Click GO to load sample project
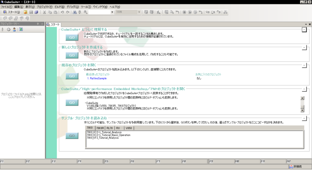This screenshot has height=170, width=312. click(x=72, y=136)
